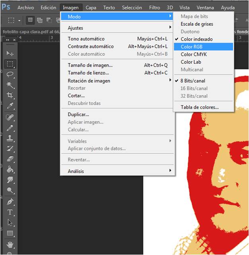The height and width of the screenshot is (255, 249).
Task: Select the Move tool
Action: pyautogui.click(x=10, y=53)
